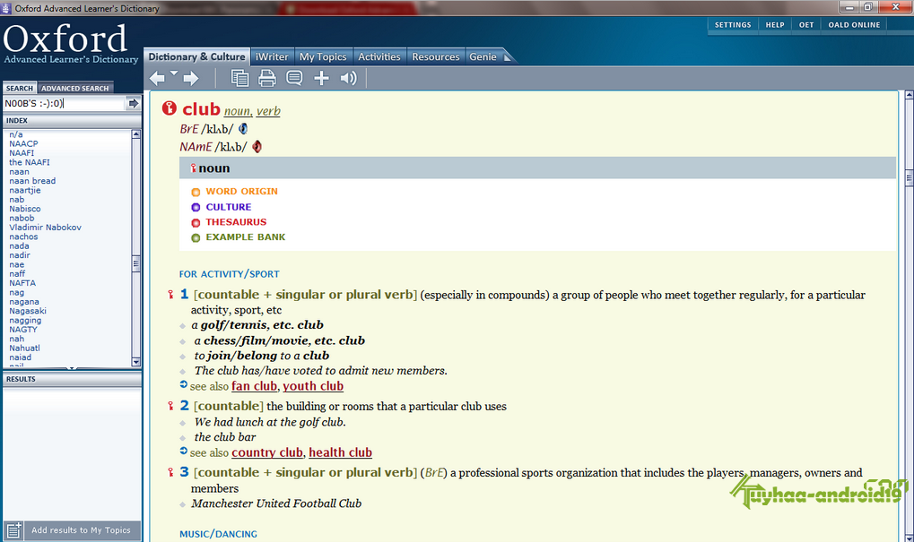Open HELP in the top bar
Screen dimensions: 914x542
775,25
